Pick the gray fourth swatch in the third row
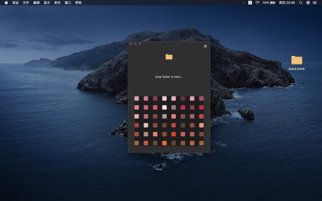322x201 pixels. tap(164, 116)
